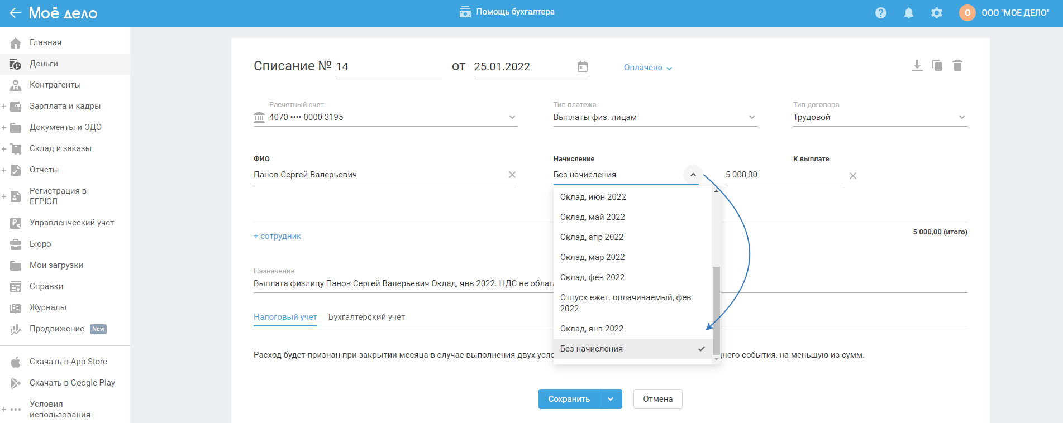Expand the Оплачено status dropdown
Screen dimensions: 1063x423
[648, 68]
